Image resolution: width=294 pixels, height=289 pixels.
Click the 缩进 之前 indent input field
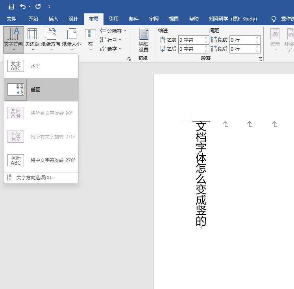(190, 40)
